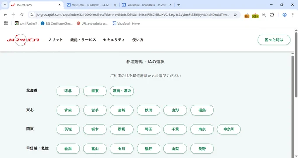298x158 pixels.
Task: Close the VirusTotal 35.220 tab
Action: coord(170,5)
